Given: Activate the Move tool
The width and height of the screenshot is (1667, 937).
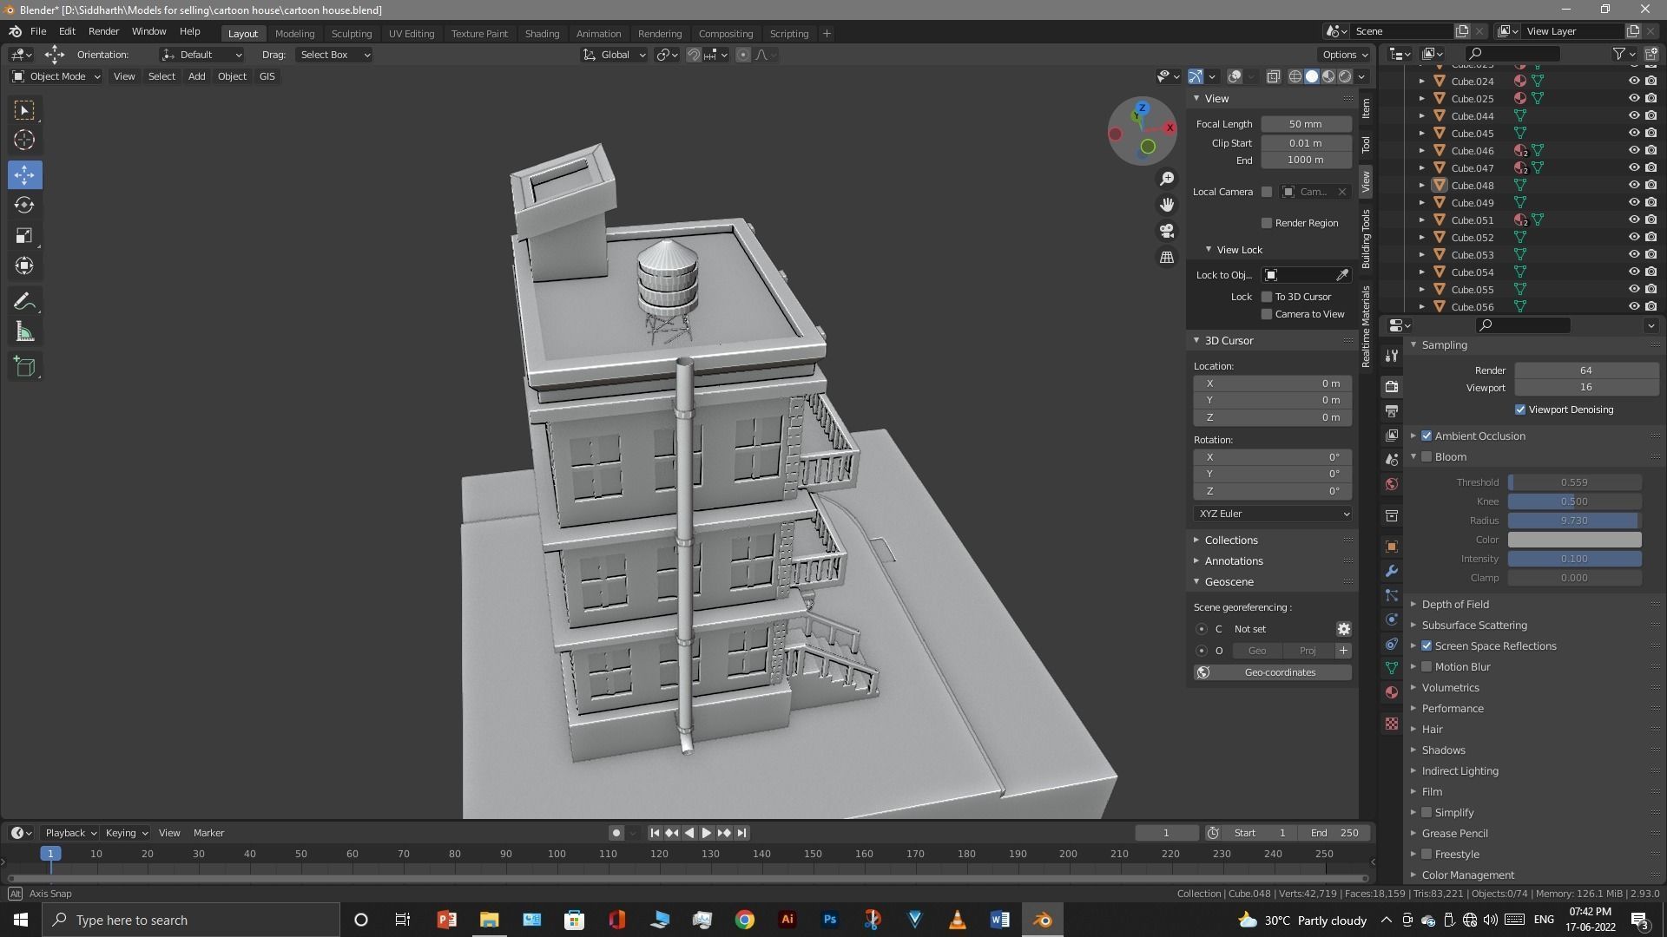Looking at the screenshot, I should [24, 174].
